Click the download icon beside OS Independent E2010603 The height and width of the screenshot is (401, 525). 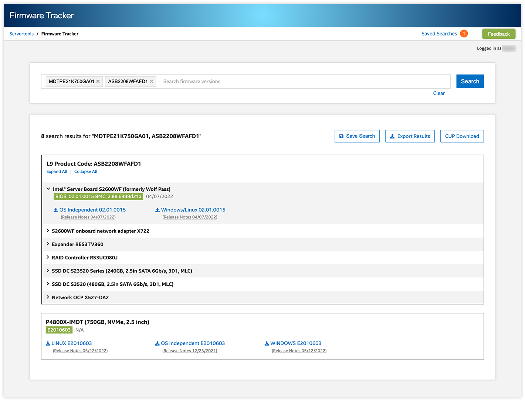tap(157, 344)
